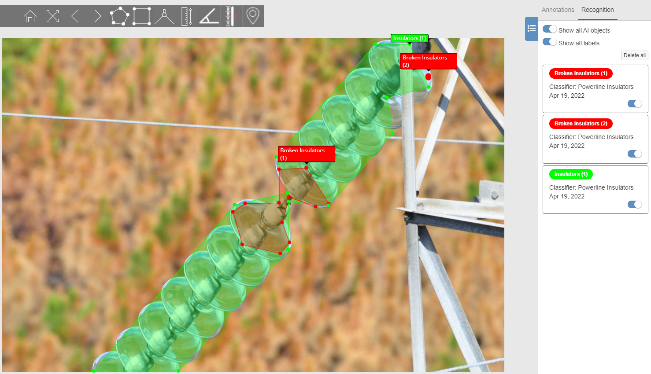Choose the compass distance measurement tool
The height and width of the screenshot is (374, 651).
[164, 17]
